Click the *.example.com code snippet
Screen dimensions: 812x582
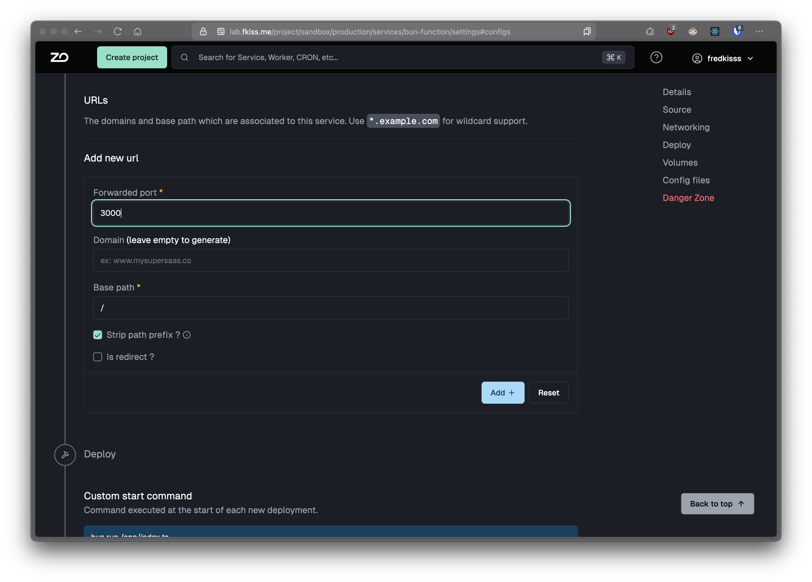[403, 121]
